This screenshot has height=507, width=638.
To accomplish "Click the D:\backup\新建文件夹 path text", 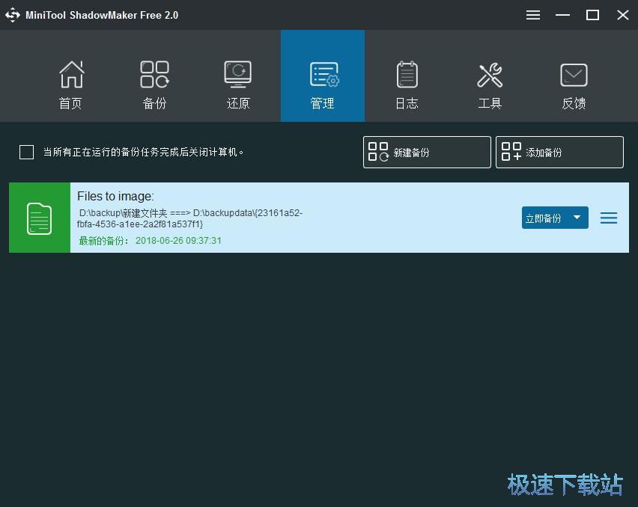I will pyautogui.click(x=123, y=213).
